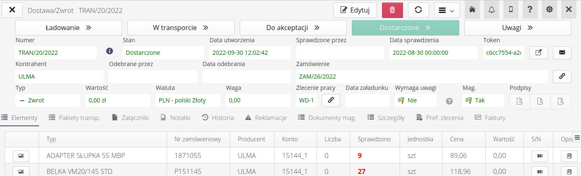The image size is (581, 176).
Task: Open token external link icon
Action: 539,53
